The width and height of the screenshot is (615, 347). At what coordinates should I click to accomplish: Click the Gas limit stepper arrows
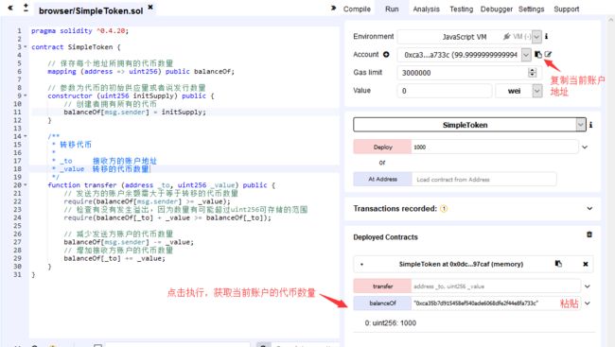coord(533,73)
